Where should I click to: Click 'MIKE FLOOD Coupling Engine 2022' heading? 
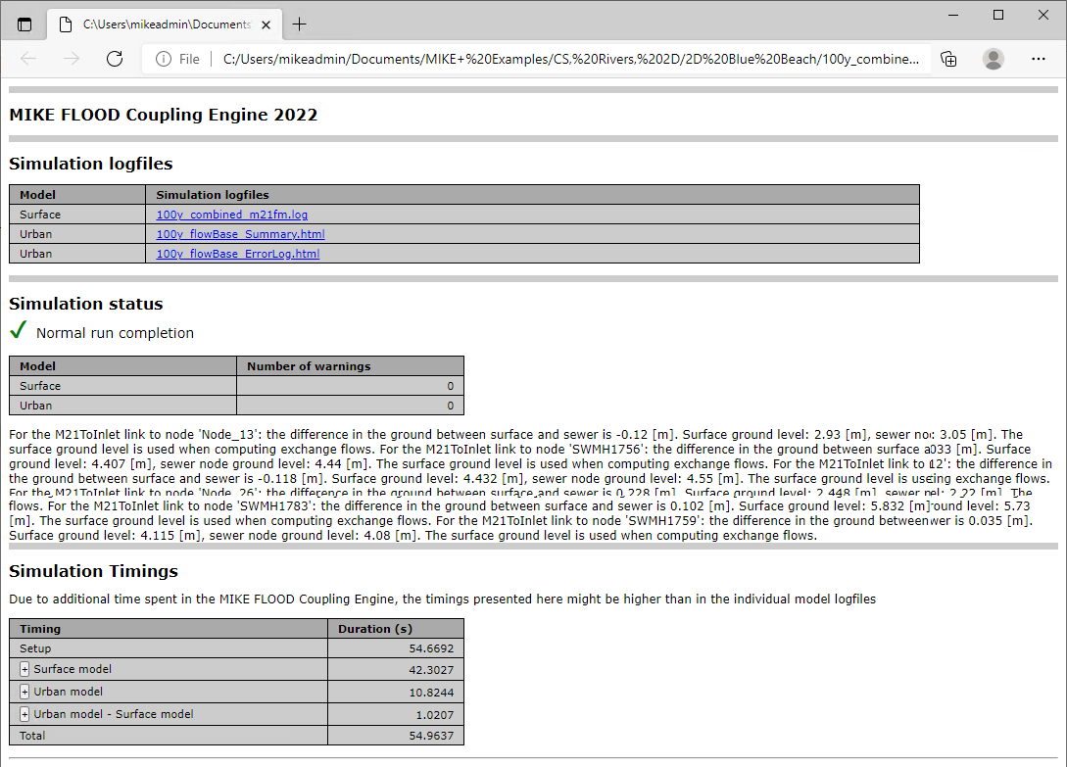click(x=164, y=115)
